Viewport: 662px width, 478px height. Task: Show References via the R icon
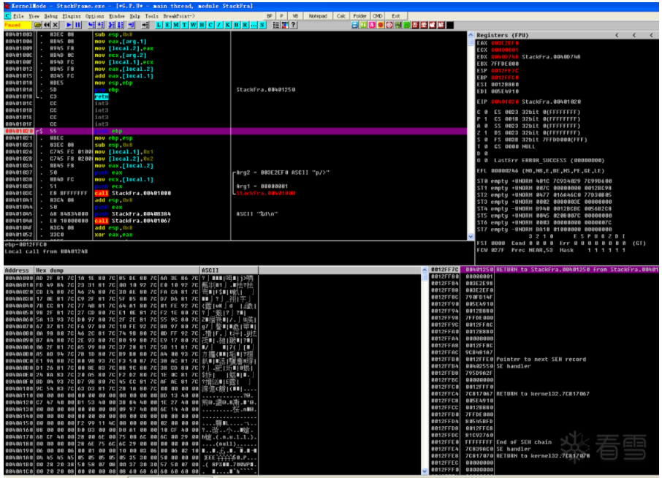tap(245, 26)
